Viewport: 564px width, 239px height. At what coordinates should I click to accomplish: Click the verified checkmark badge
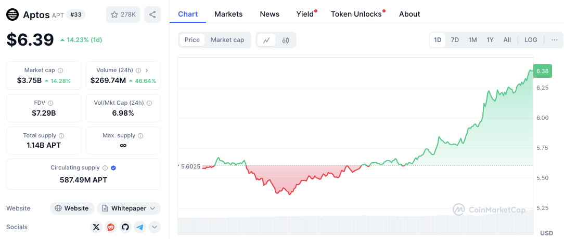[113, 167]
